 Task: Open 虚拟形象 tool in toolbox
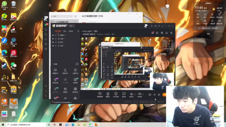(x=55, y=90)
